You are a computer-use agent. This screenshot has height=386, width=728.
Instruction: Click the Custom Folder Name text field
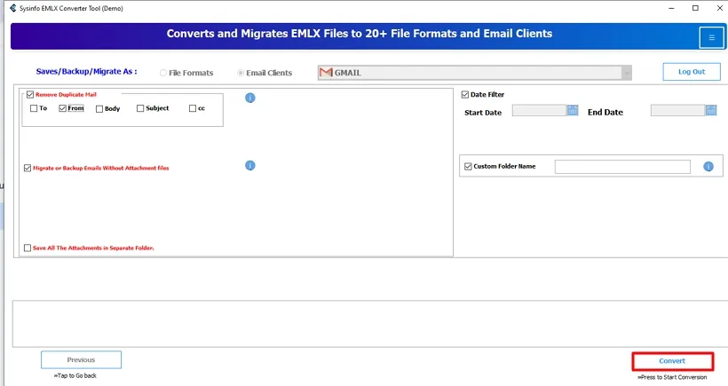(621, 167)
